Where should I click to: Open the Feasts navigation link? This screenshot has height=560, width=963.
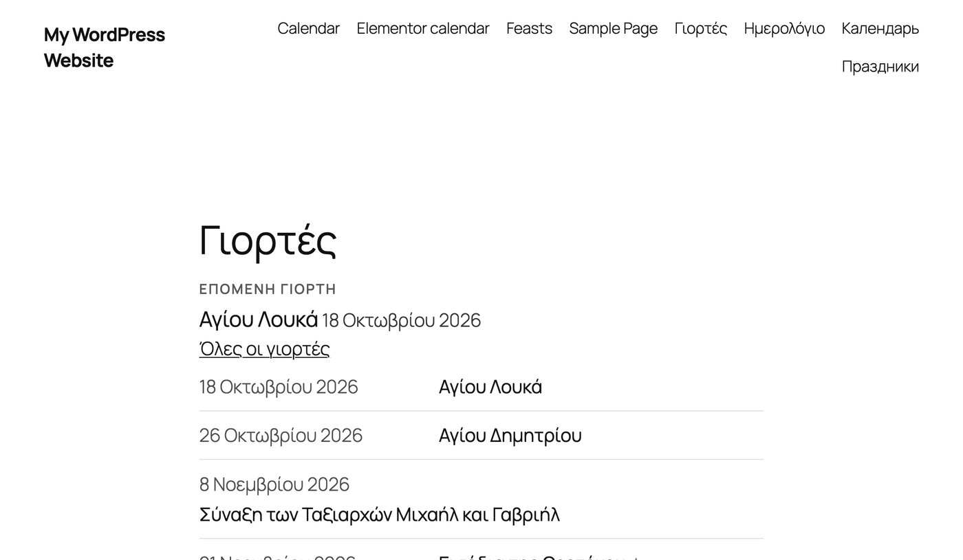529,28
